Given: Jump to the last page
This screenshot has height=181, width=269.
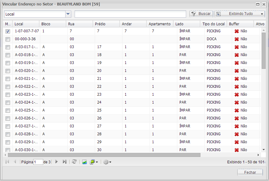Looking at the screenshot, I should pyautogui.click(x=65, y=161).
